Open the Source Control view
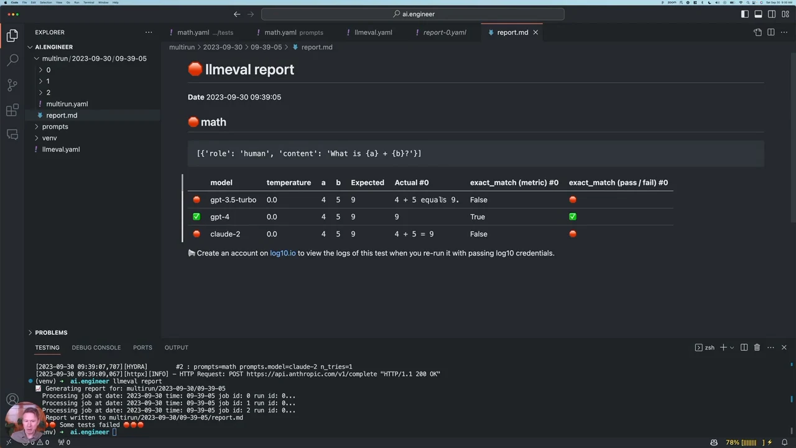This screenshot has width=796, height=448. (x=12, y=85)
